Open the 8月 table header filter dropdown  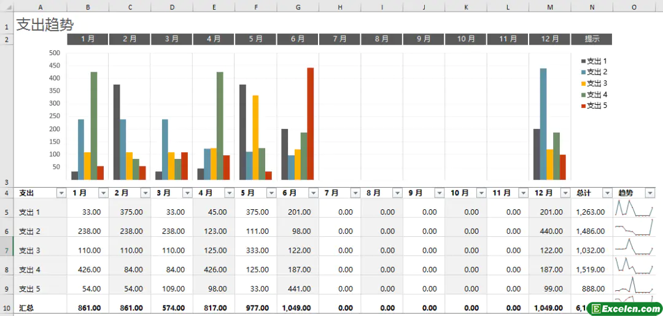pyautogui.click(x=397, y=193)
